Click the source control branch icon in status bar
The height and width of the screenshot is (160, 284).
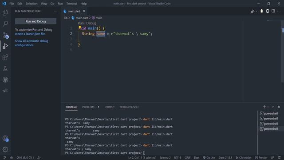(x=5, y=158)
